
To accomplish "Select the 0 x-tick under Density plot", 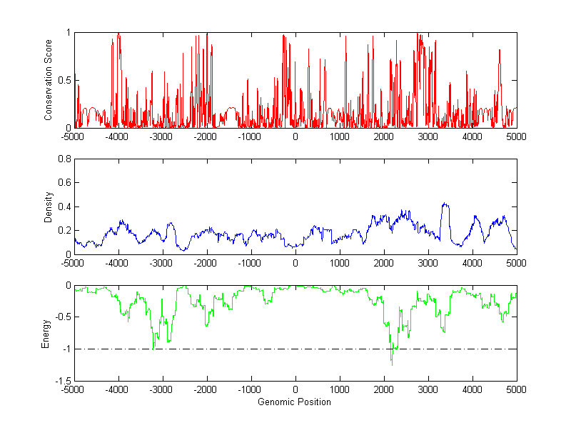I will [x=295, y=263].
